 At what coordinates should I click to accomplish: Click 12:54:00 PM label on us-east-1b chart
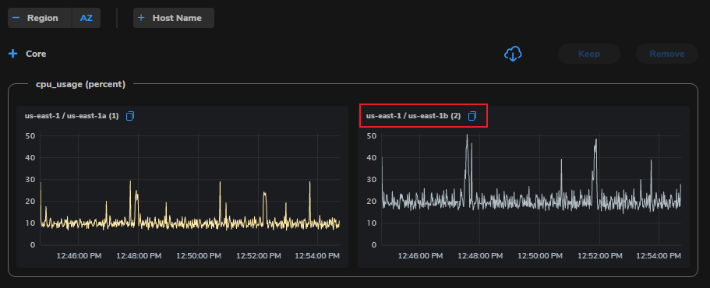point(659,256)
